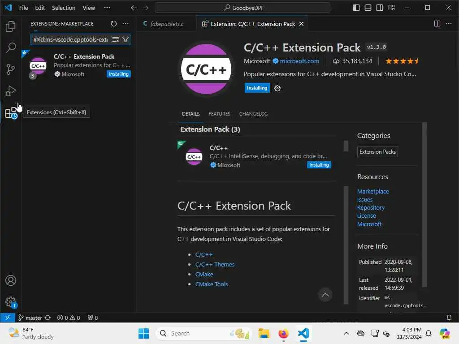Open the Manage gear in activity bar
Viewport: 459px width, 344px height.
11,302
